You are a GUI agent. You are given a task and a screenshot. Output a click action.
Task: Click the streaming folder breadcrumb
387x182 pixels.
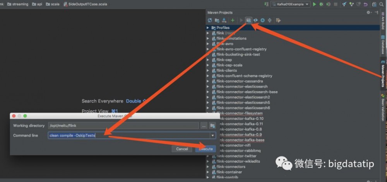pyautogui.click(x=18, y=4)
